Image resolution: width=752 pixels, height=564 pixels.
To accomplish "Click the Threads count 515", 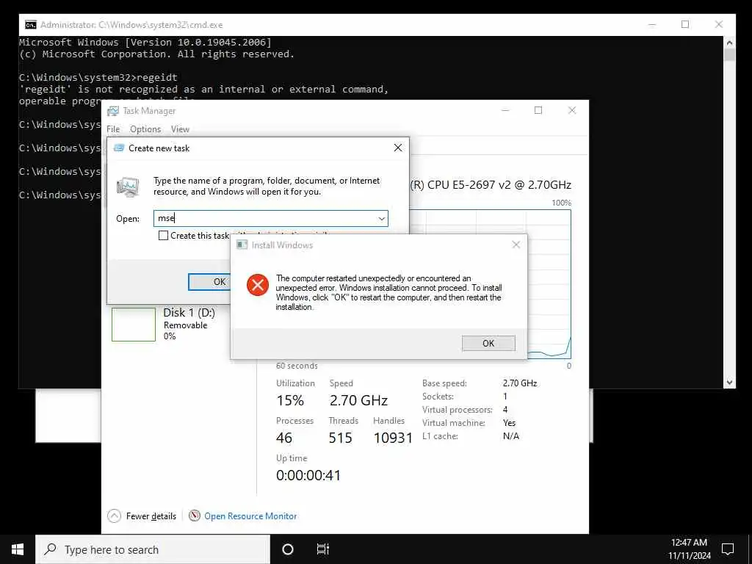I will pyautogui.click(x=340, y=438).
